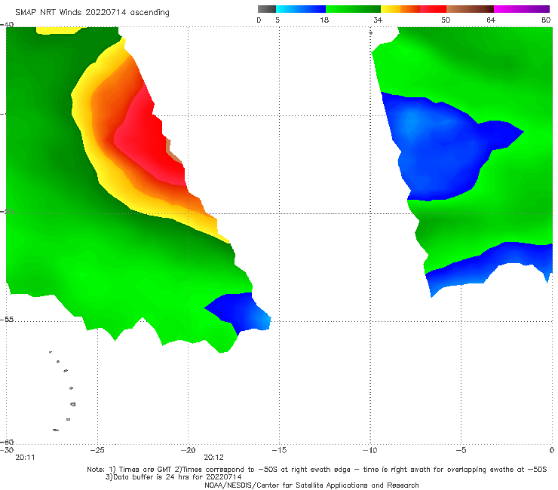Click the swath time label '20:11'

25,458
